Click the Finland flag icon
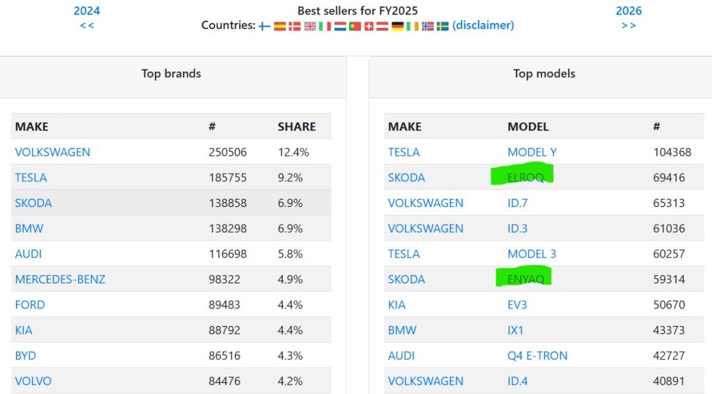Screen dimensions: 712x394 pos(264,26)
